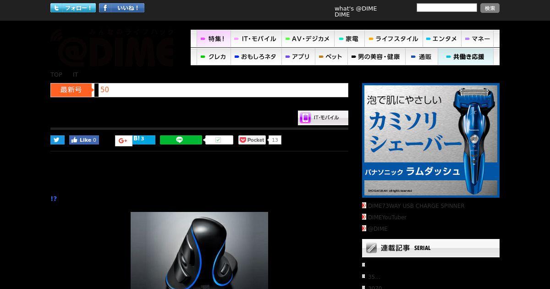The image size is (550, 289).
Task: Click the Facebook like button in header
Action: 121,8
